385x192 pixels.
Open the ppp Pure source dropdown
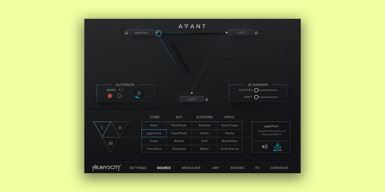141,33
